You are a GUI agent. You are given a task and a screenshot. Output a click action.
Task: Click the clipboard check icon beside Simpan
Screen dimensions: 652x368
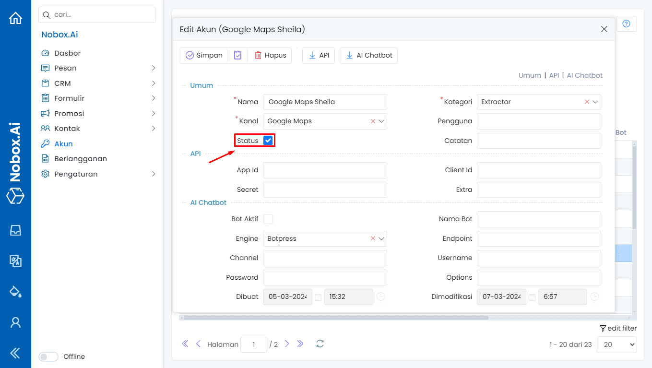(237, 55)
